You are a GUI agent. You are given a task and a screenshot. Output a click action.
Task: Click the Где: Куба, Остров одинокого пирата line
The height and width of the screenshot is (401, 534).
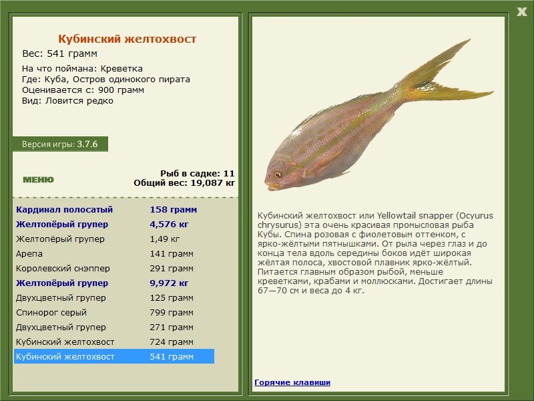pyautogui.click(x=106, y=80)
